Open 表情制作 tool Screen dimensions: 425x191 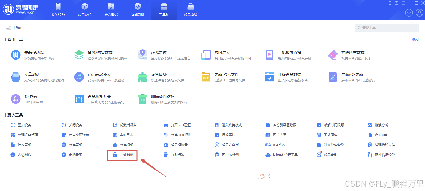[x=21, y=155]
